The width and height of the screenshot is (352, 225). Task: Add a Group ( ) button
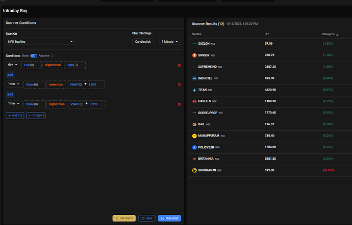(36, 116)
